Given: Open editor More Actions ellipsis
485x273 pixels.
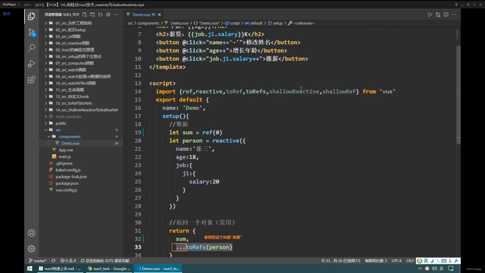Looking at the screenshot, I should [x=454, y=15].
